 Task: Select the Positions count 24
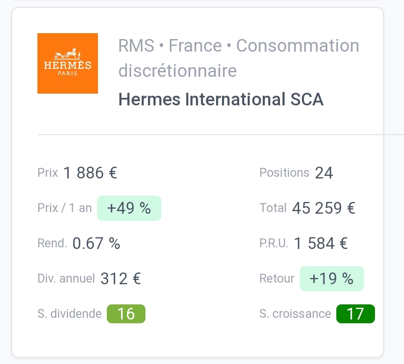coord(324,173)
